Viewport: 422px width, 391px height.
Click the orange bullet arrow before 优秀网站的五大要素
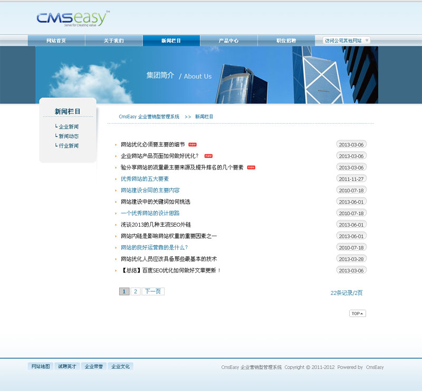pos(116,179)
